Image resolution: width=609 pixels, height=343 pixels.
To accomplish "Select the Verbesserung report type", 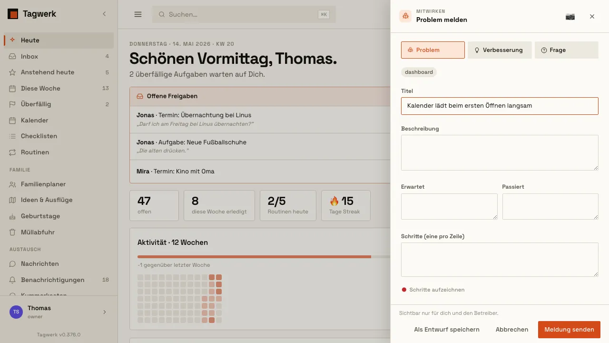I will [500, 50].
